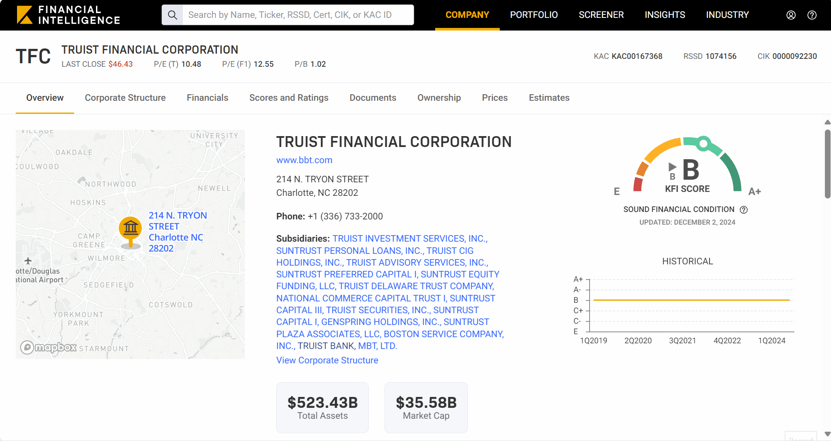Open the INDUSTRY section
Viewport: 831px width, 441px height.
[x=727, y=15]
